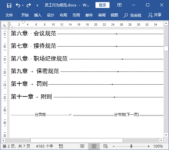169x150 pixels.
Task: Switch to the 审阅 ribbon tab
Action: point(102,15)
